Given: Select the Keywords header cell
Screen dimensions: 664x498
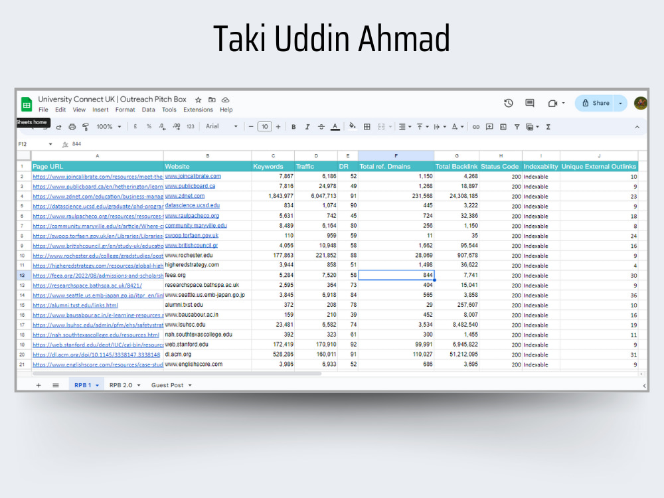Looking at the screenshot, I should [x=273, y=167].
